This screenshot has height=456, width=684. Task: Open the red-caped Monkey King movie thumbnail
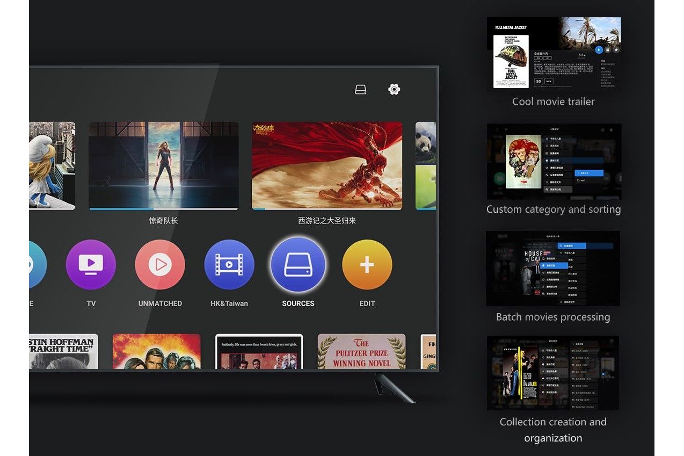327,165
